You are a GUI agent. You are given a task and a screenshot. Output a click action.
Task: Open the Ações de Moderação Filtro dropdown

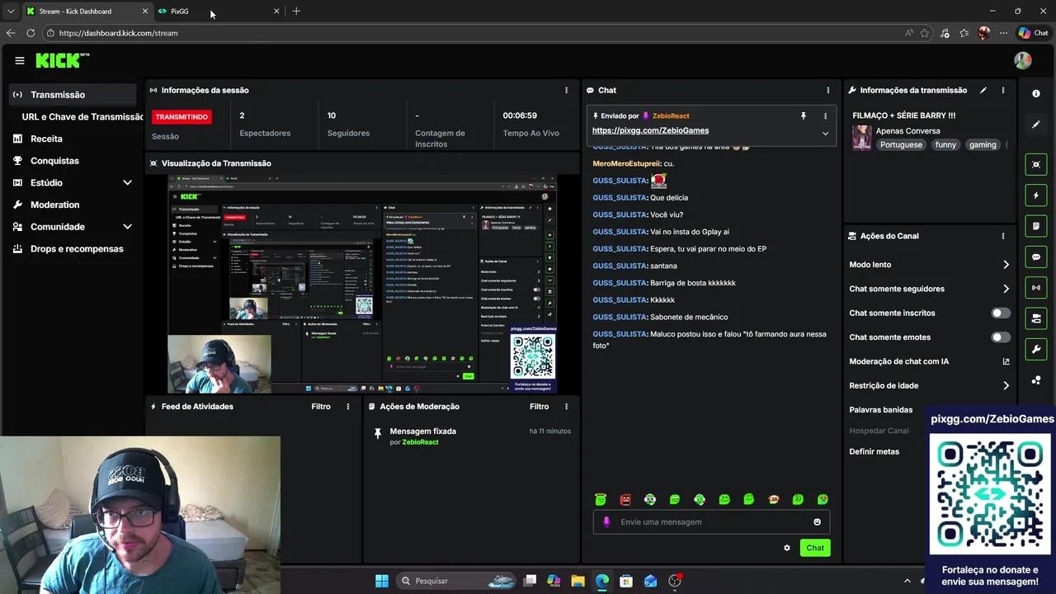(539, 407)
